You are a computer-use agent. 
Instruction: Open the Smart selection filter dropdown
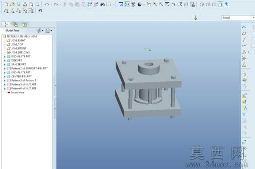pos(238,18)
